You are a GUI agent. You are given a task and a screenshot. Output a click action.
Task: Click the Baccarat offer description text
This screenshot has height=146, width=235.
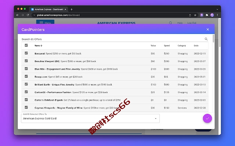[x=64, y=54]
